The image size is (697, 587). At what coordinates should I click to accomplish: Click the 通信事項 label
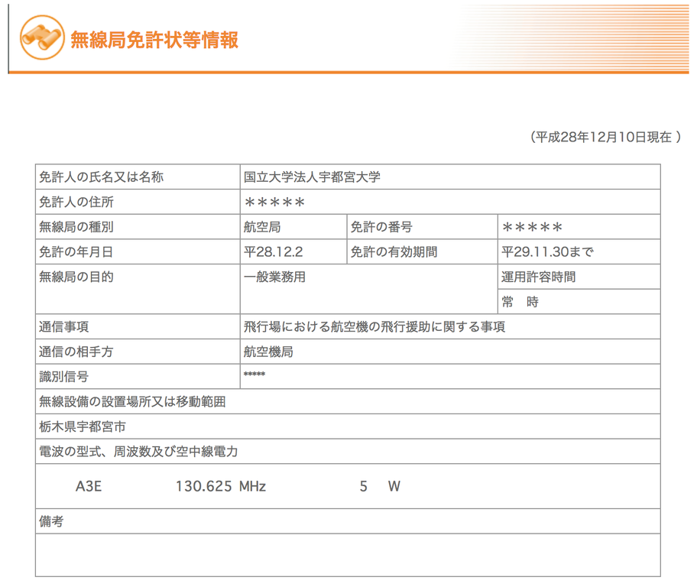[x=63, y=326]
